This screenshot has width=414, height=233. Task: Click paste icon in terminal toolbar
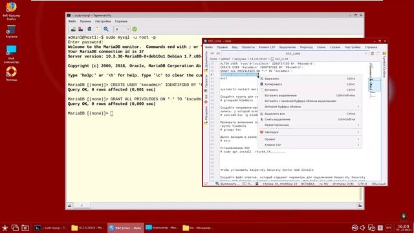coord(97,29)
